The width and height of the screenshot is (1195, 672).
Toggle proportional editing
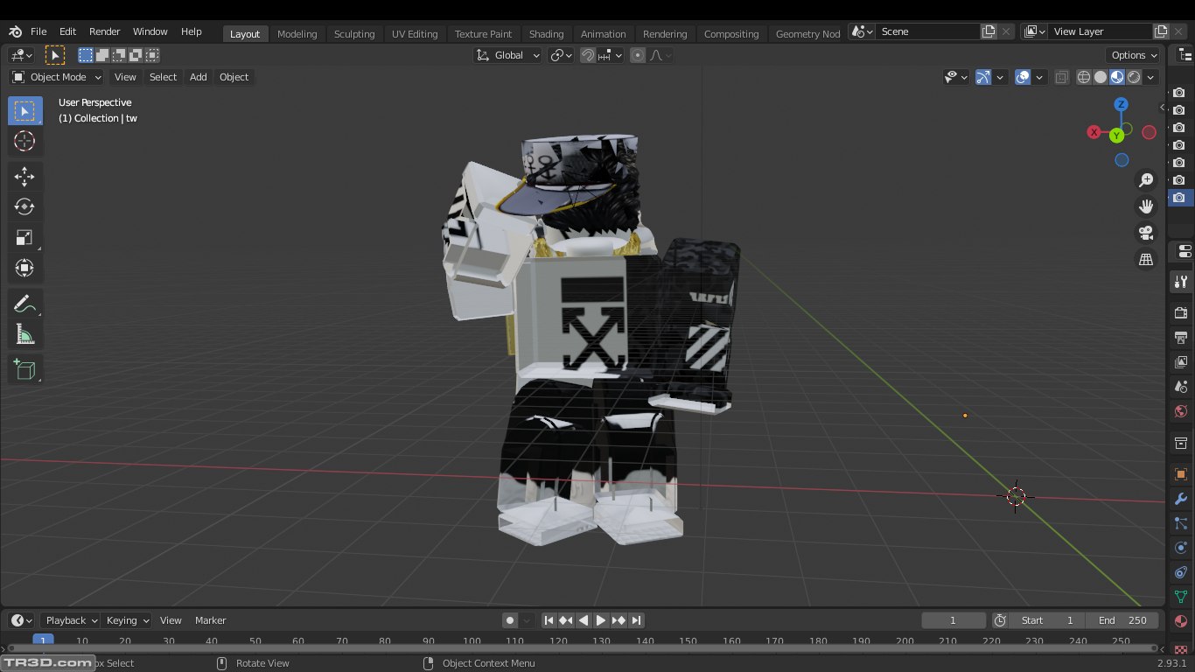coord(638,55)
